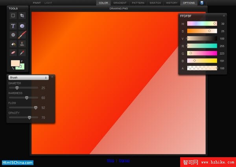236x167 pixels.
Task: Click the flow value 92
Action: [43, 108]
